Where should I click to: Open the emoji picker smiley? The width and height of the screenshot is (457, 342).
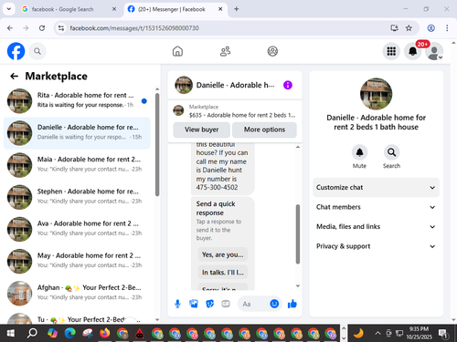[x=274, y=304]
